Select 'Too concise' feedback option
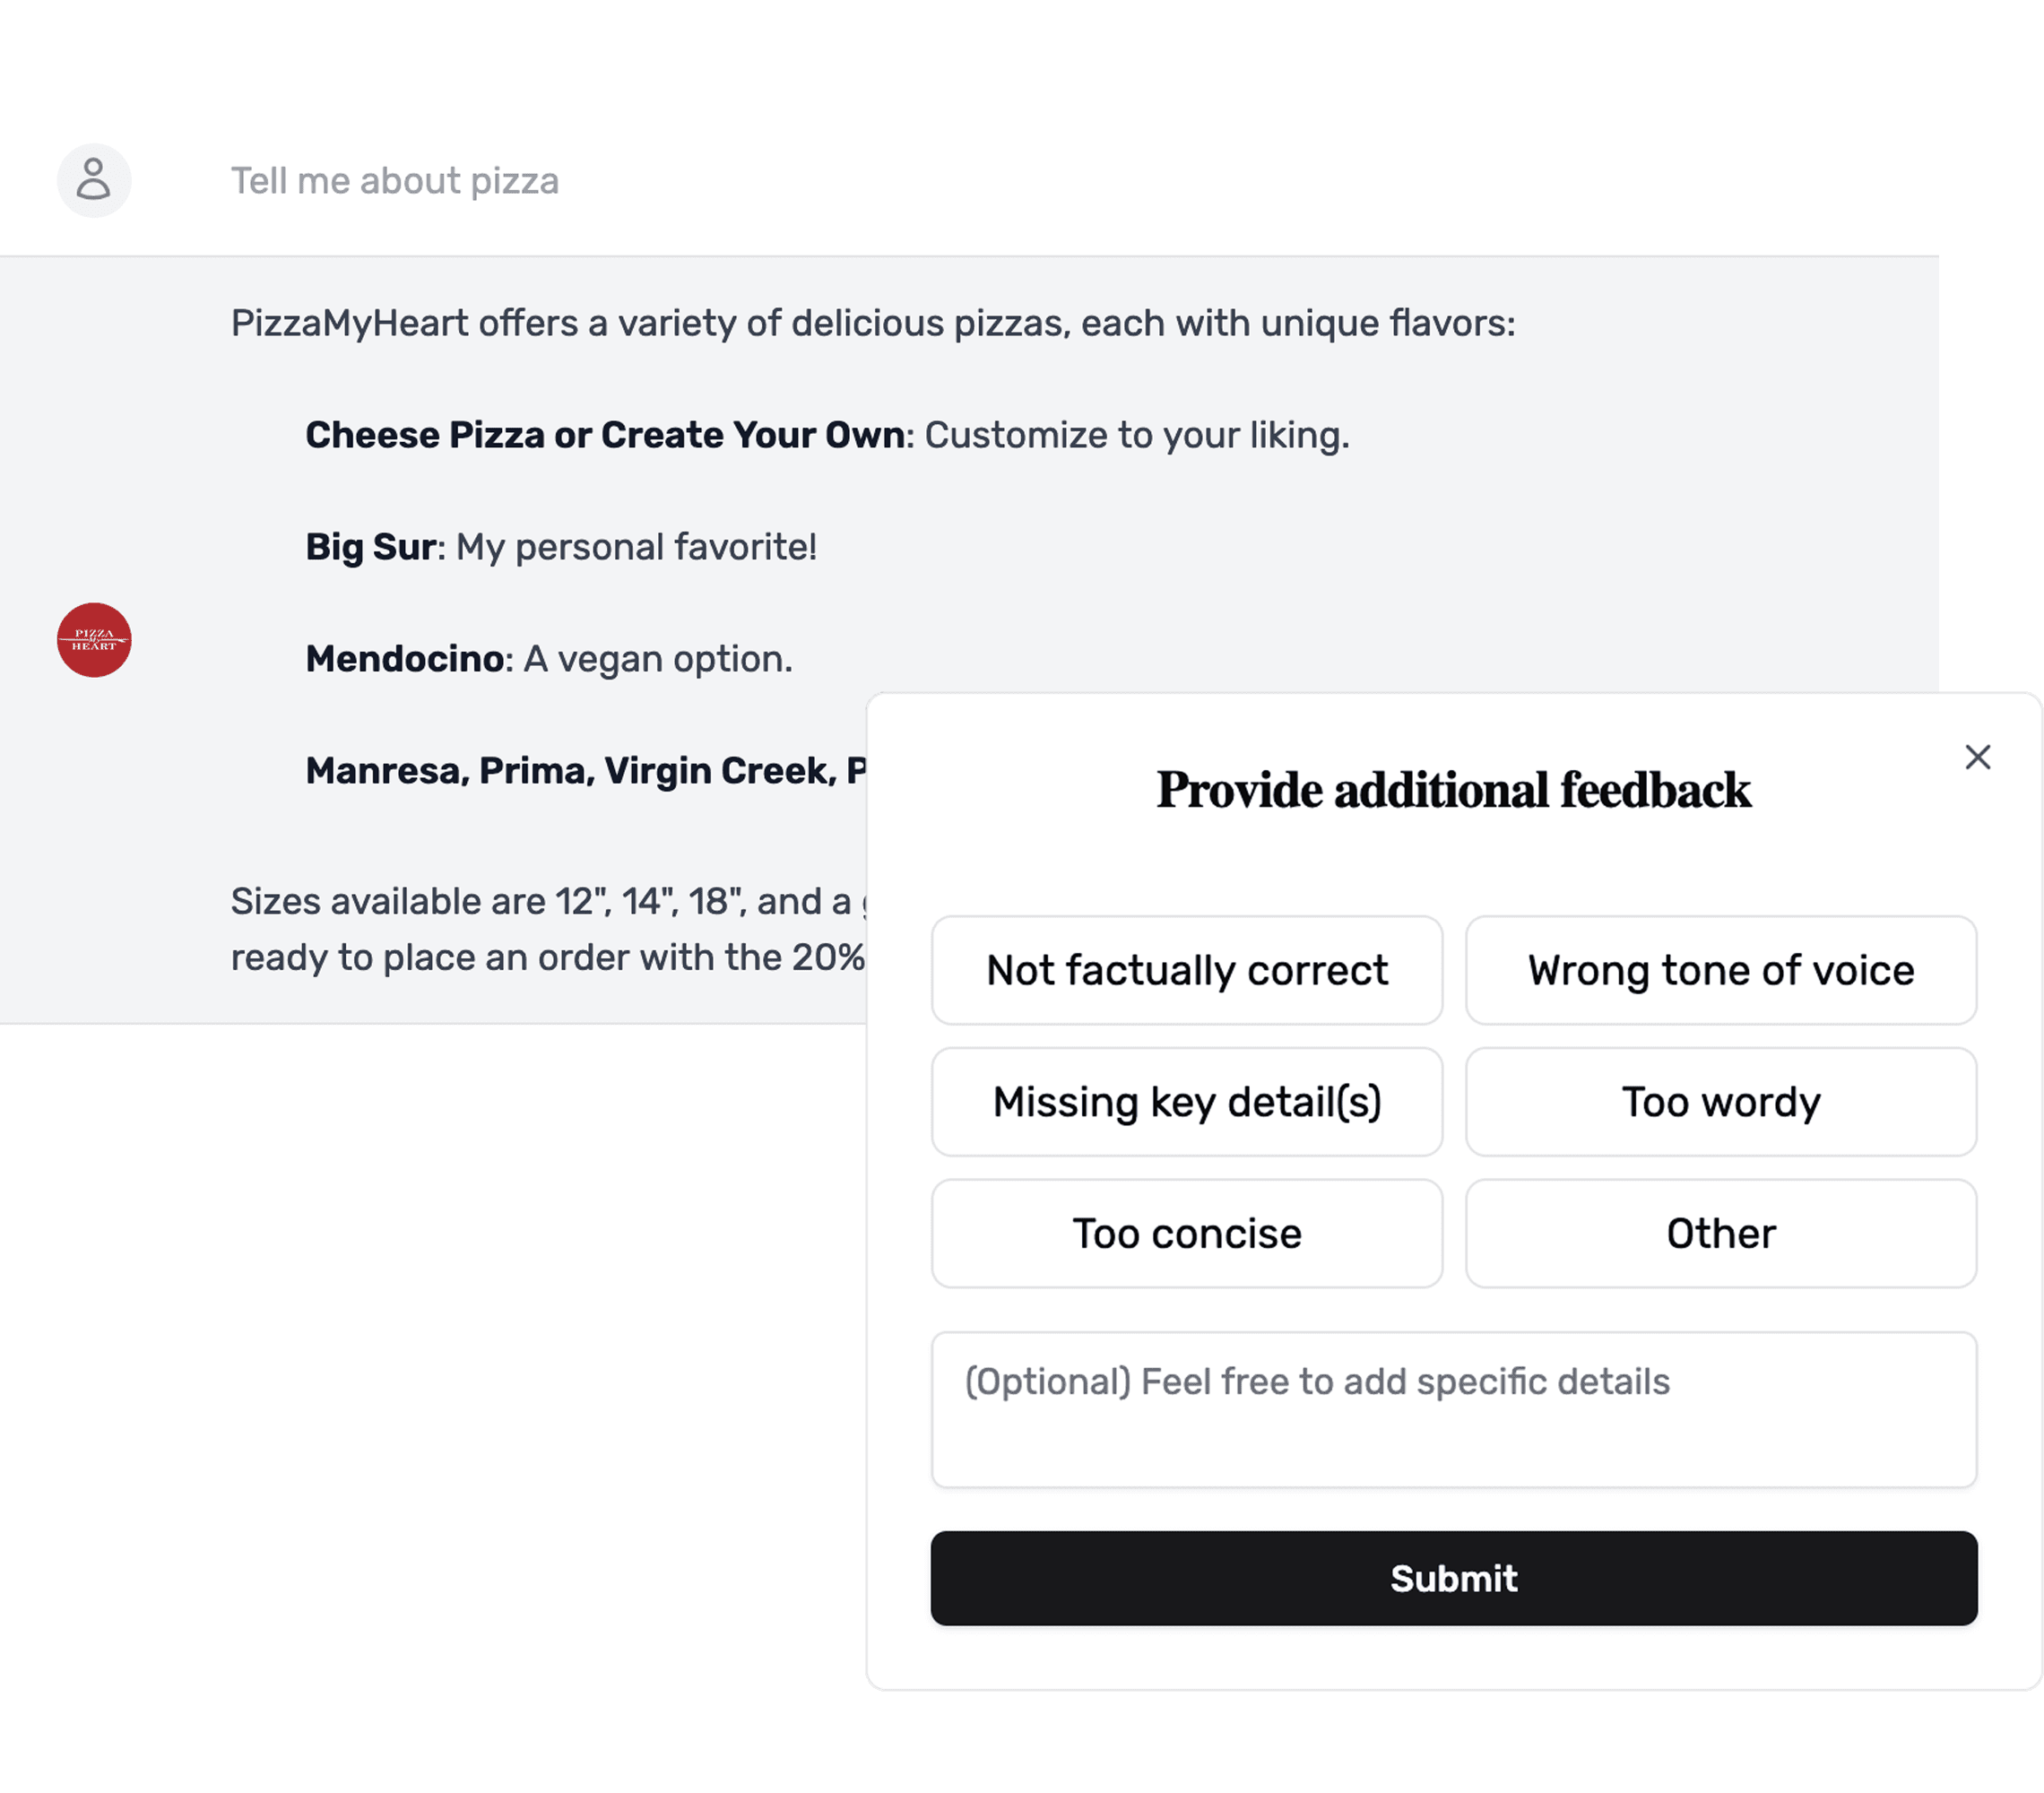The width and height of the screenshot is (2044, 1793). click(1187, 1234)
